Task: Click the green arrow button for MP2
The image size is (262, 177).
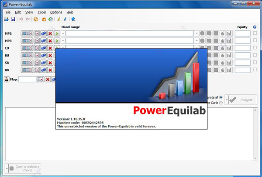Action: click(x=57, y=33)
